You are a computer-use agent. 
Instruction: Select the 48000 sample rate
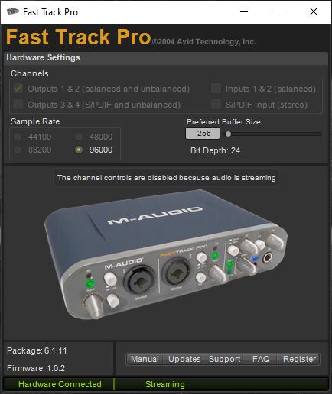[x=79, y=137]
